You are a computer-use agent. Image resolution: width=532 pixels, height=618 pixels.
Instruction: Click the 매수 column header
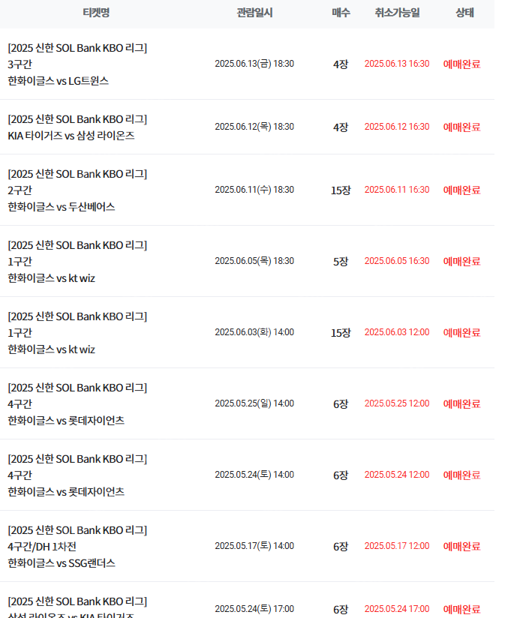pos(341,13)
